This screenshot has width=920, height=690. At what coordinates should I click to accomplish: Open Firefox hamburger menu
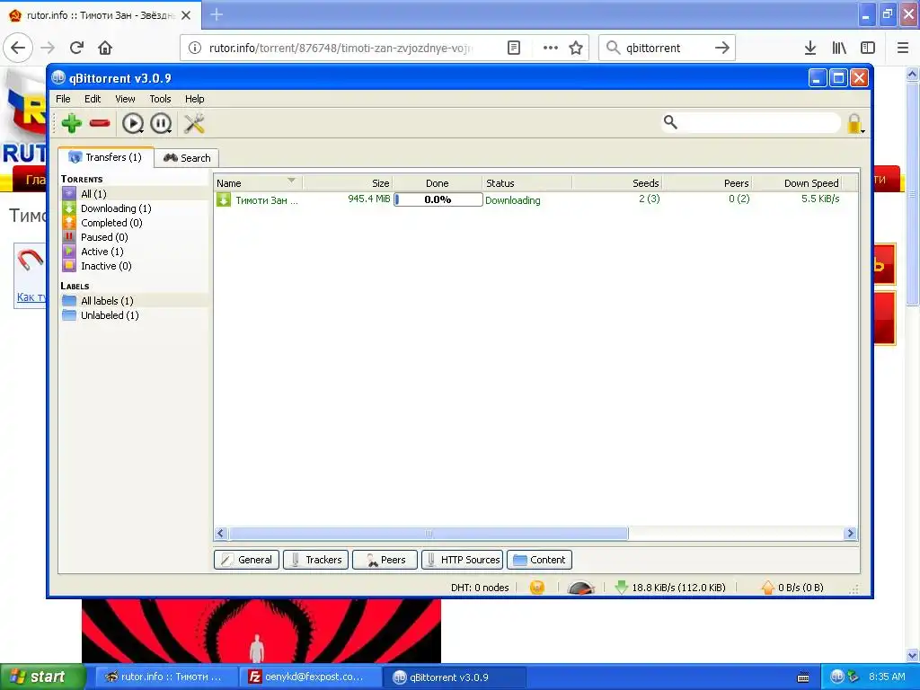point(903,48)
